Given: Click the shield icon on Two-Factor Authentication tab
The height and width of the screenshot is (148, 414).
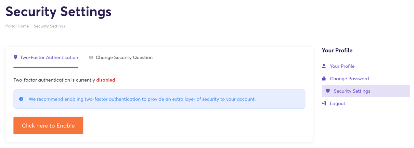Looking at the screenshot, I should 15,57.
